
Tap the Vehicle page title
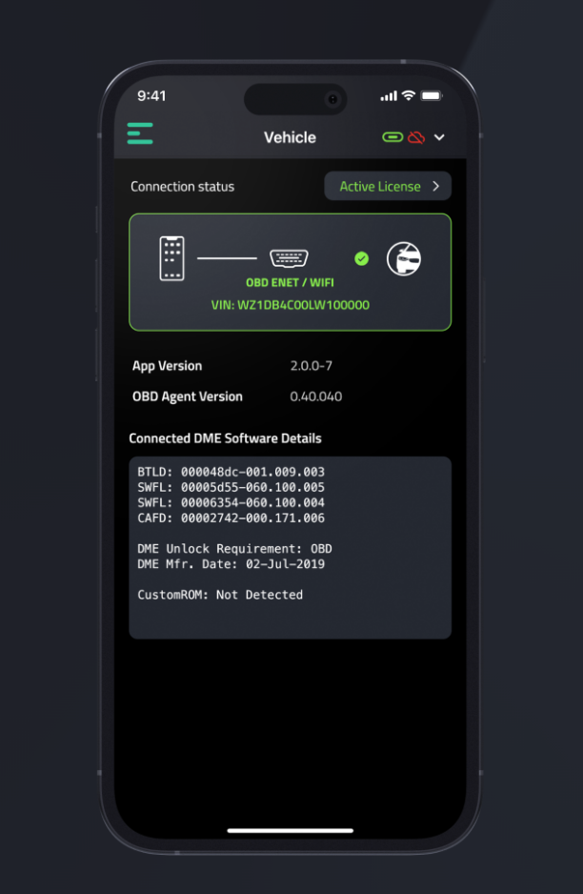[x=290, y=137]
